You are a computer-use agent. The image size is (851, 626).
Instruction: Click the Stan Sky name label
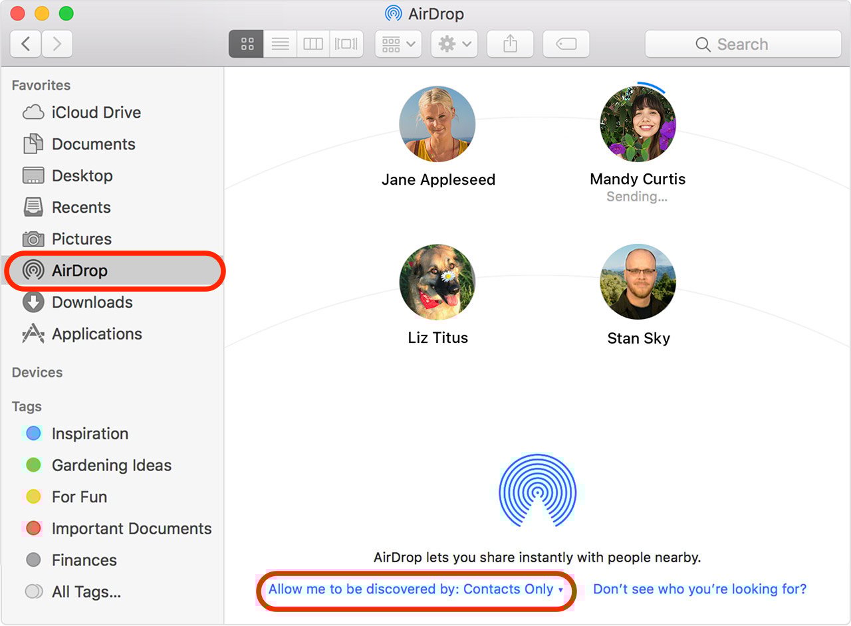pyautogui.click(x=638, y=338)
